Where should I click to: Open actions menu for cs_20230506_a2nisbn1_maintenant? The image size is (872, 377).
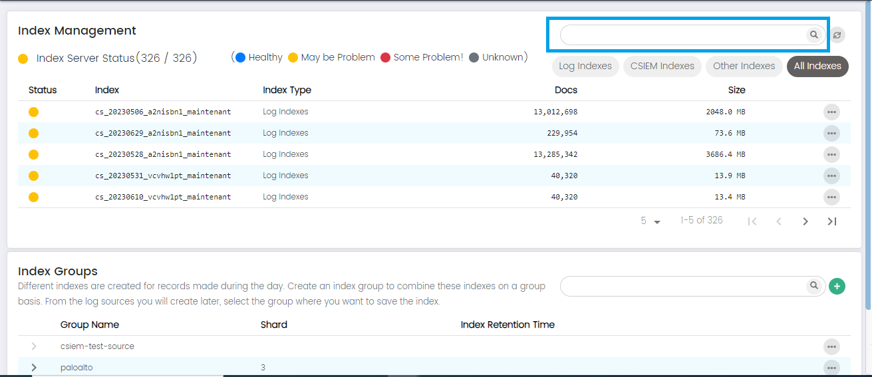click(831, 112)
